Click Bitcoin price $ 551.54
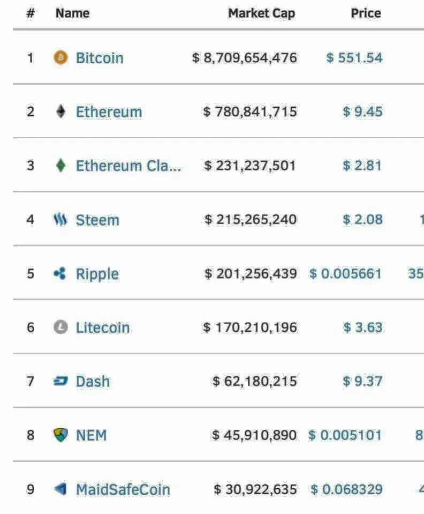This screenshot has height=514, width=424. click(x=354, y=58)
